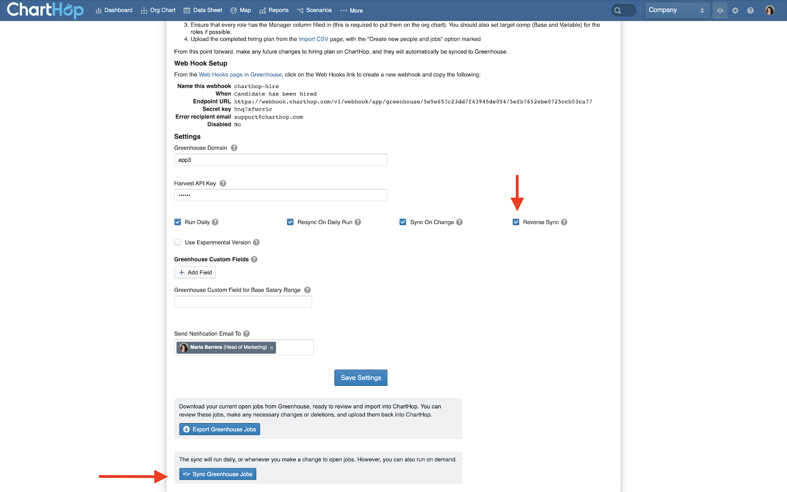Click the Add Field button
Screen dimensions: 787x492
pos(195,273)
